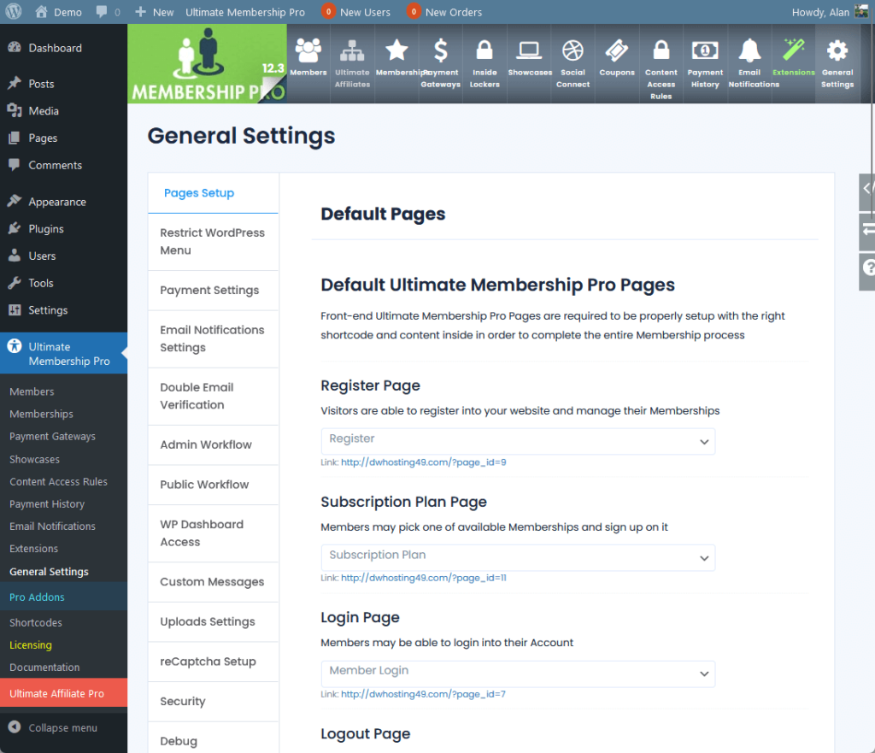This screenshot has height=753, width=875.
Task: Open Showcases submenu item
Action: [34, 459]
